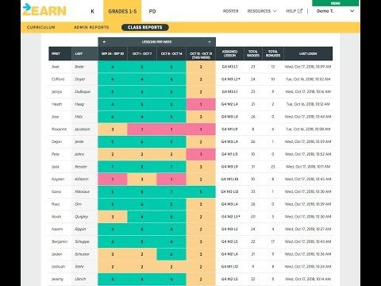Viewport: 381px width, 286px height.
Task: Select last name Quigley
Action: tap(81, 217)
